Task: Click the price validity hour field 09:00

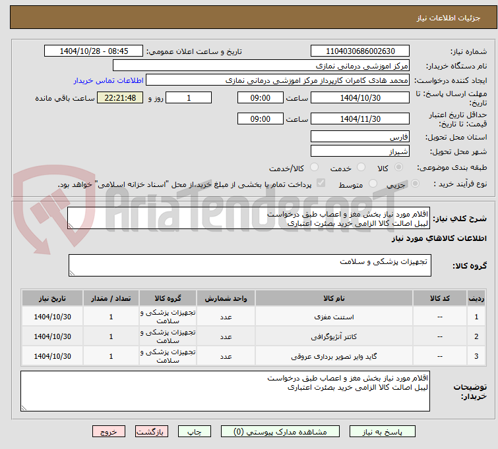Action: (x=261, y=119)
